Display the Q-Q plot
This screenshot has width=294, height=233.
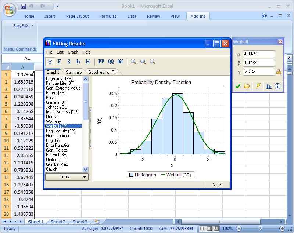point(111,62)
